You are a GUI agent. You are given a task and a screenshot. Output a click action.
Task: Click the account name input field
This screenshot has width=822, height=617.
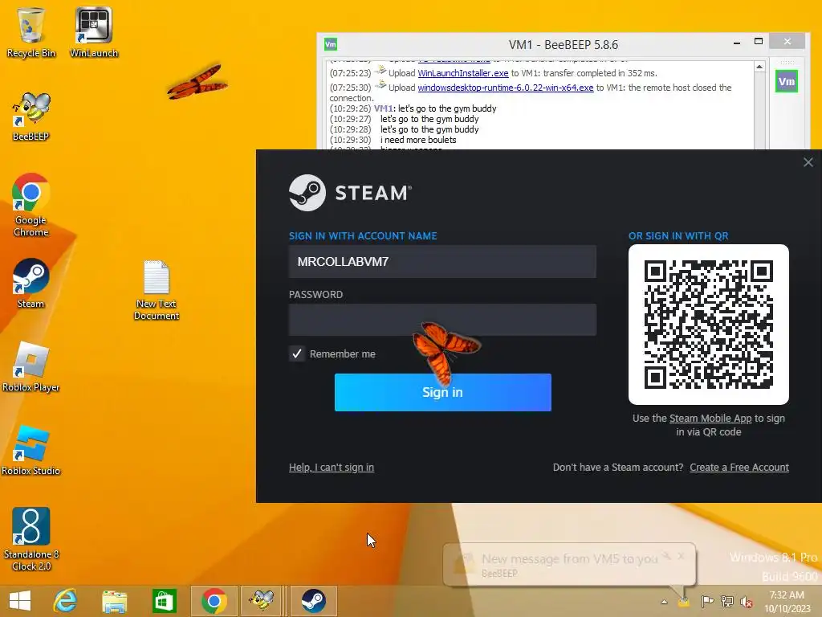point(442,261)
